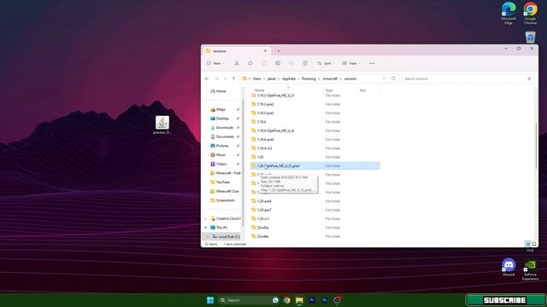Screen dimensions: 547x307
Task: Open address bar history dropdown chevron
Action: (x=384, y=78)
